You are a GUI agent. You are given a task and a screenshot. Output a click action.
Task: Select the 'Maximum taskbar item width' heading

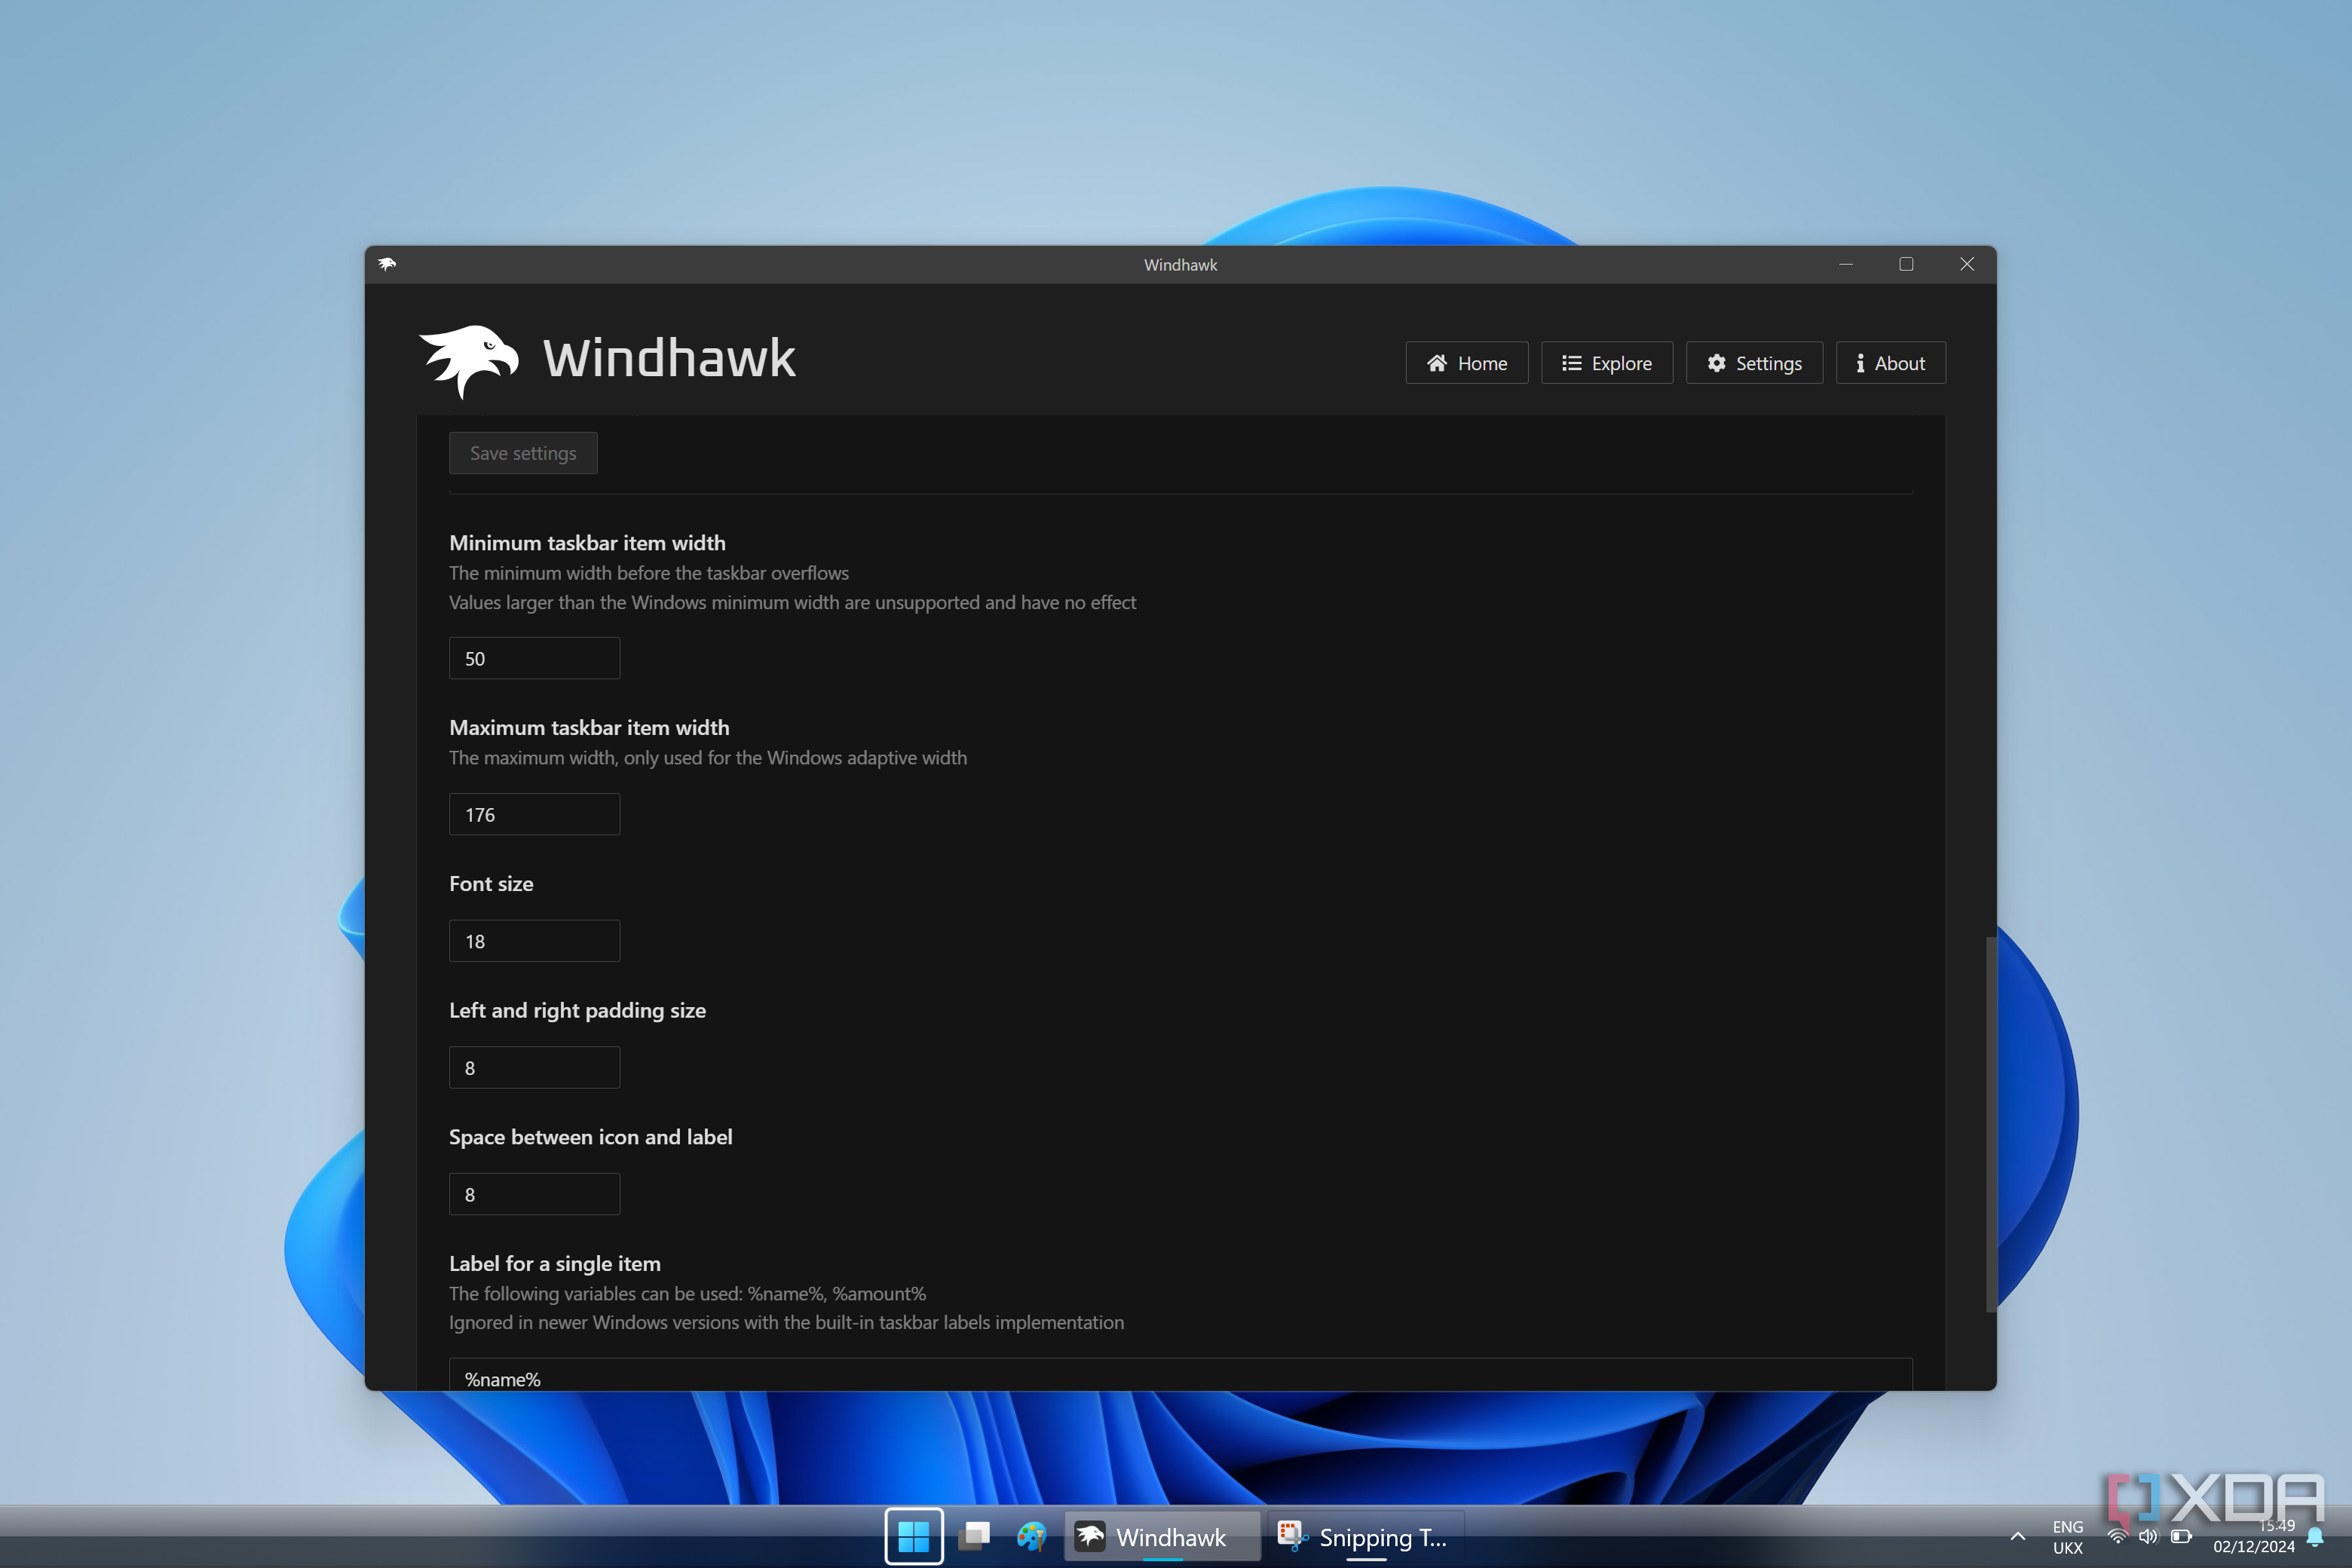coord(589,728)
